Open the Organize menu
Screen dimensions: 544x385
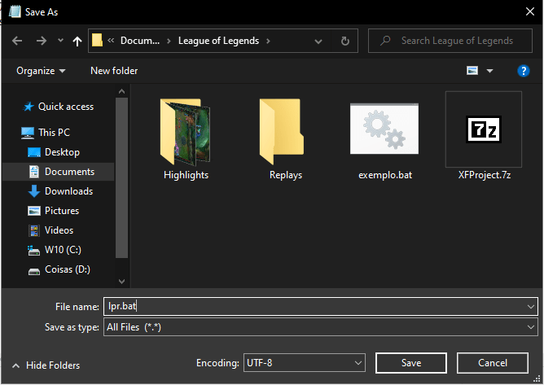pos(41,71)
